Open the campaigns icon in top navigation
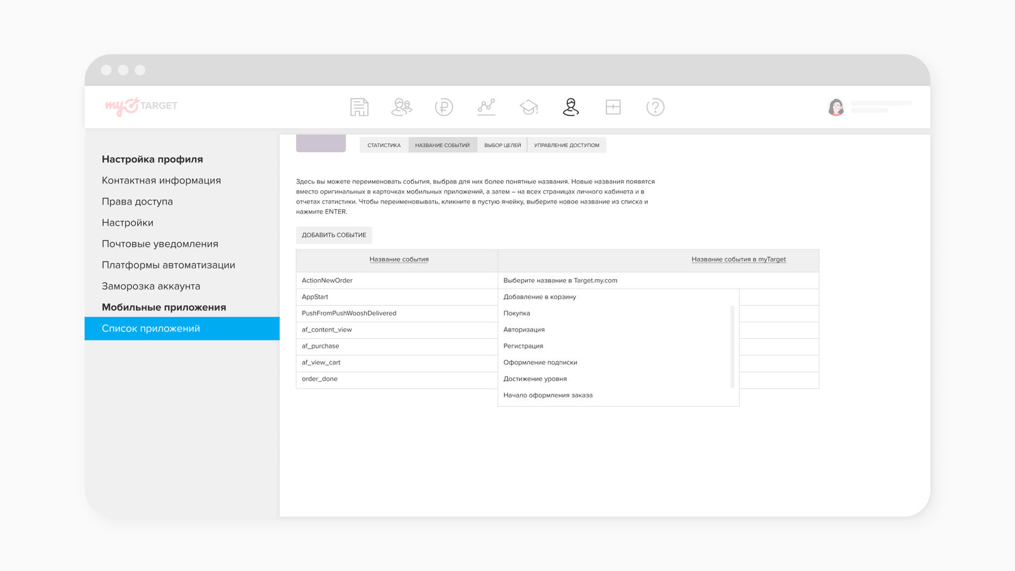Image resolution: width=1015 pixels, height=571 pixels. (359, 107)
